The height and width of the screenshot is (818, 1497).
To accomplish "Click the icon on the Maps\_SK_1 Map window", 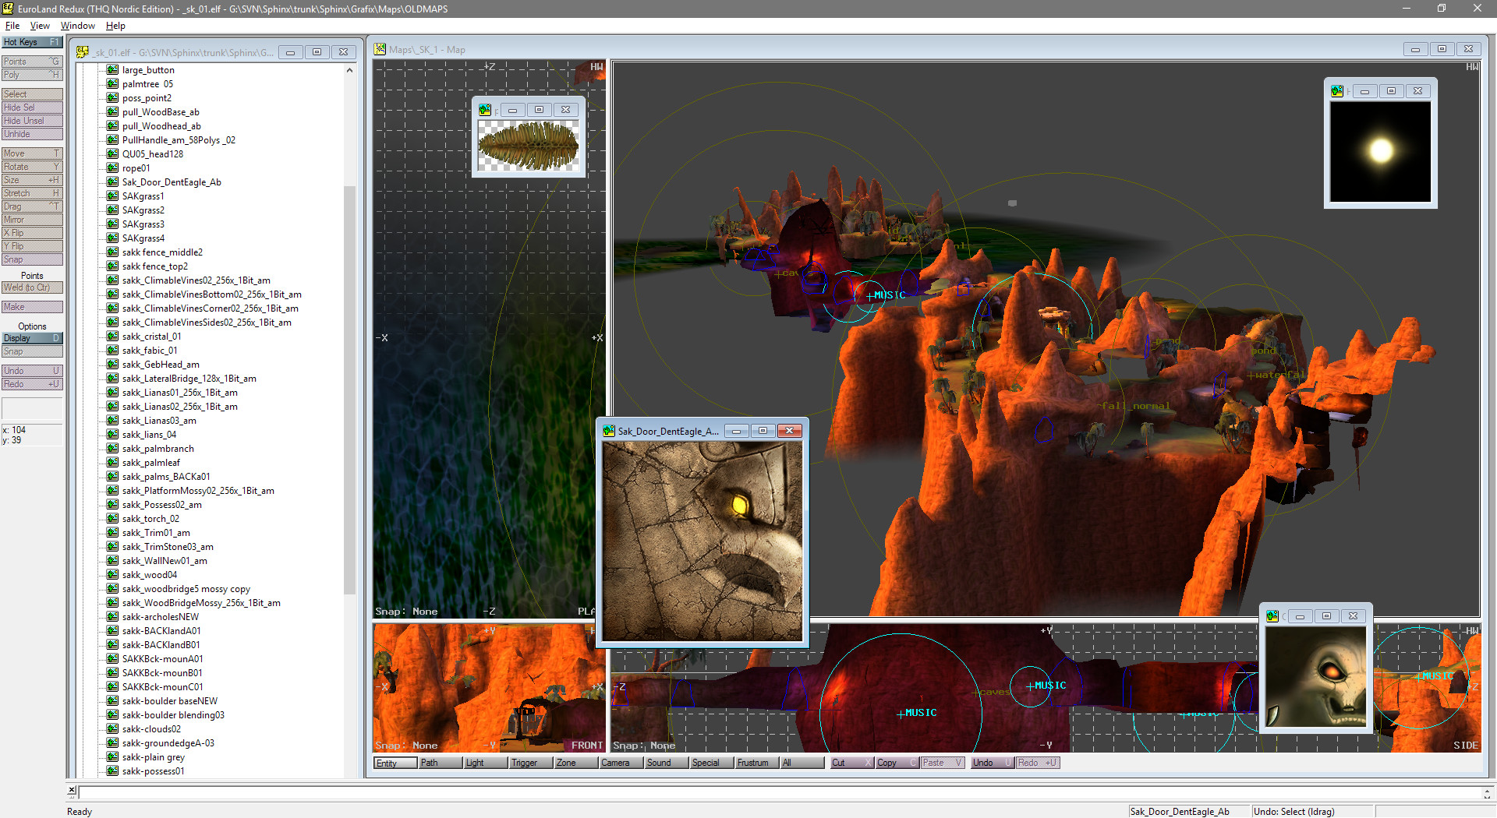I will tap(380, 48).
